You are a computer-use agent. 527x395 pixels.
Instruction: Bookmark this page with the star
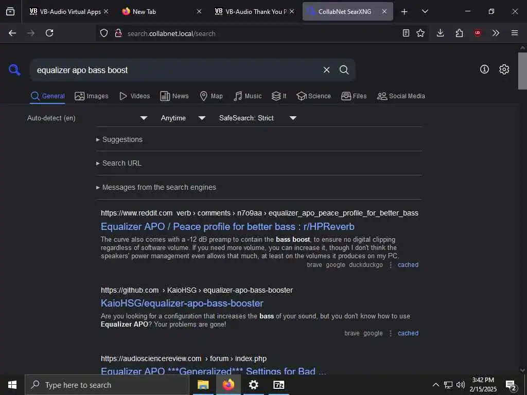420,33
